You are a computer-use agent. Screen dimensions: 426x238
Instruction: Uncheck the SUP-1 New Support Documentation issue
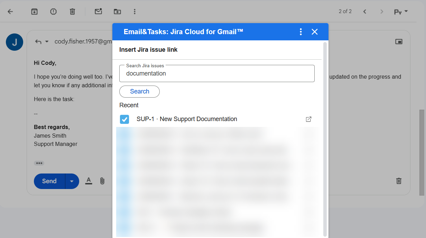[124, 119]
